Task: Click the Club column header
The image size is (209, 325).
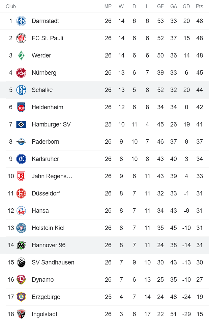Action: coord(10,6)
